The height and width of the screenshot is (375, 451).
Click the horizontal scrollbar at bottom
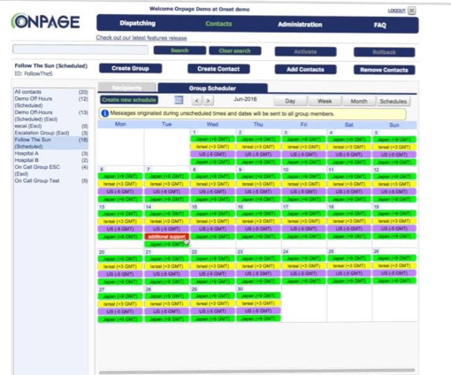(x=257, y=371)
